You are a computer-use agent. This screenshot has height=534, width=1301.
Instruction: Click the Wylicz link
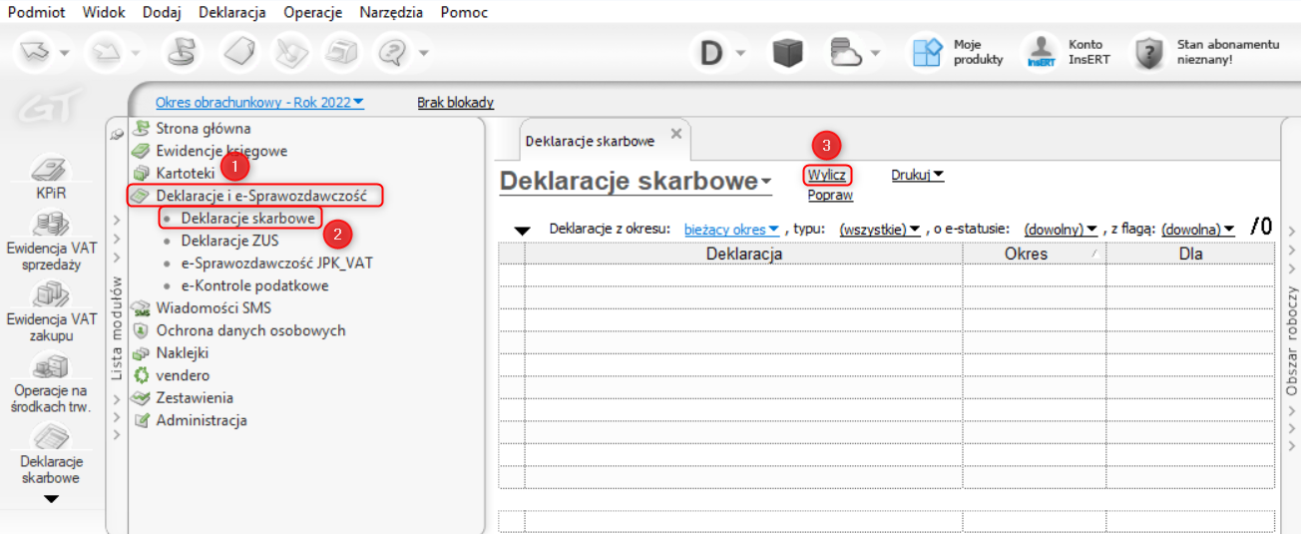coord(827,175)
